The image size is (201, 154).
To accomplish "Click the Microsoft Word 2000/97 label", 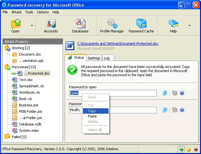I will tap(96, 49).
